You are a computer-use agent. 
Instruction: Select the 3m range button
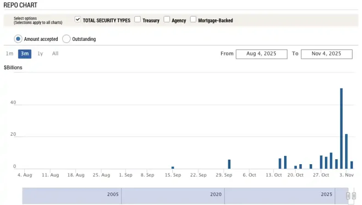25,54
